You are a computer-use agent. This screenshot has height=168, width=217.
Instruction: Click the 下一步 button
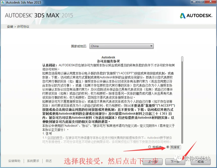[175, 162]
